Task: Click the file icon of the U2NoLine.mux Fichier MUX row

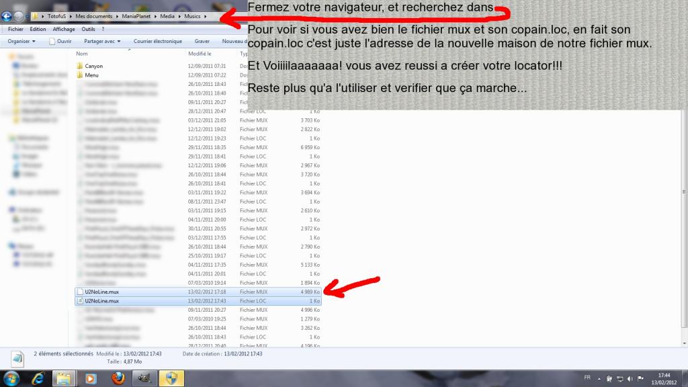Action: (x=80, y=292)
